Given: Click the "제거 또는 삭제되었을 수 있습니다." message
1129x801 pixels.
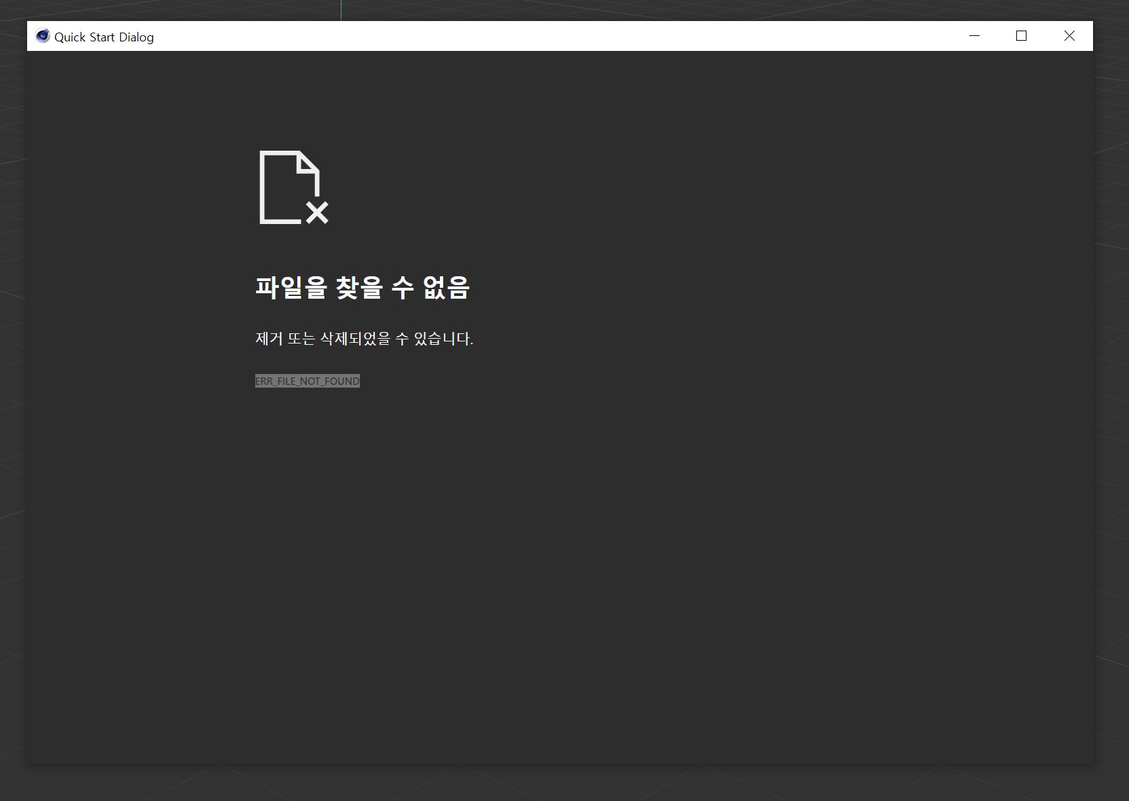Looking at the screenshot, I should tap(364, 338).
